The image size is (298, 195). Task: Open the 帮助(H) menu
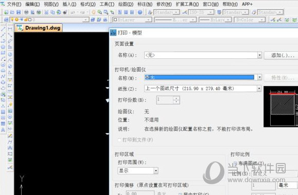click(x=230, y=4)
